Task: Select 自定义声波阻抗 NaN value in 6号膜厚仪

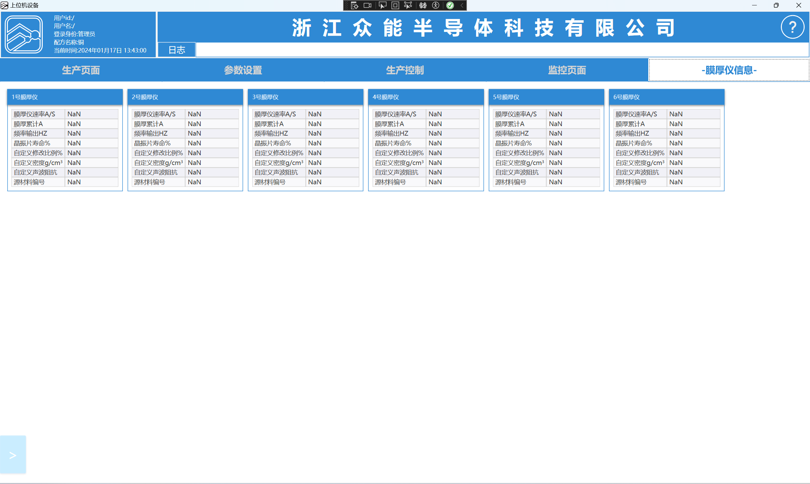Action: 694,172
